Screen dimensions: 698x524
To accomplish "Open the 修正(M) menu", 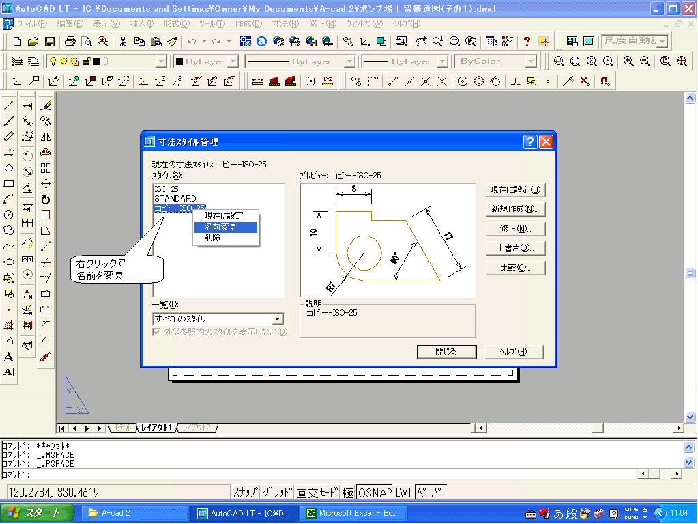I will (322, 24).
